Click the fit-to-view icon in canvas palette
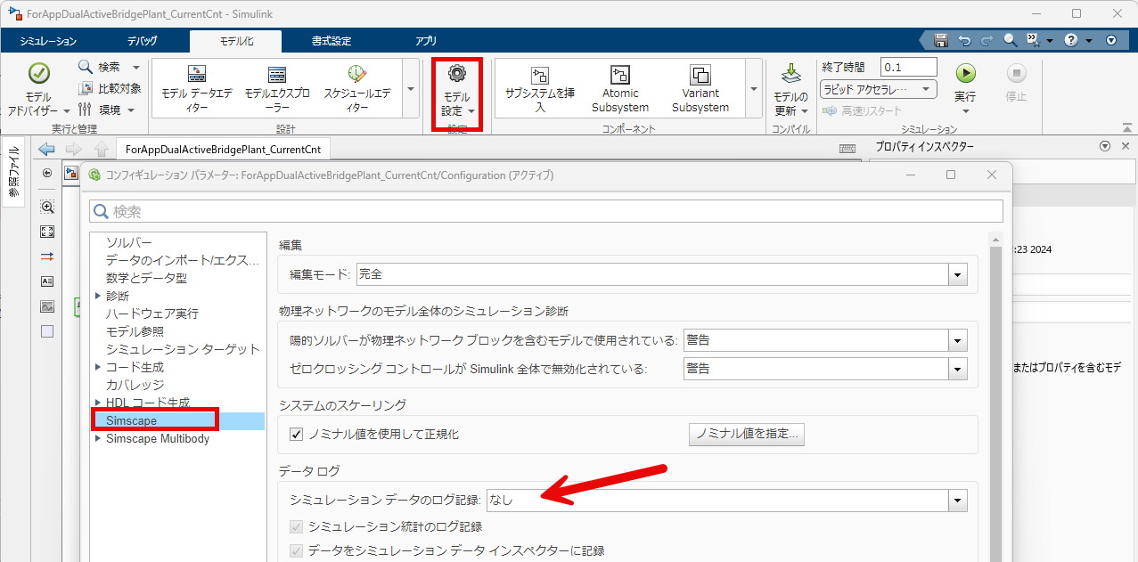The height and width of the screenshot is (562, 1138). tap(47, 232)
